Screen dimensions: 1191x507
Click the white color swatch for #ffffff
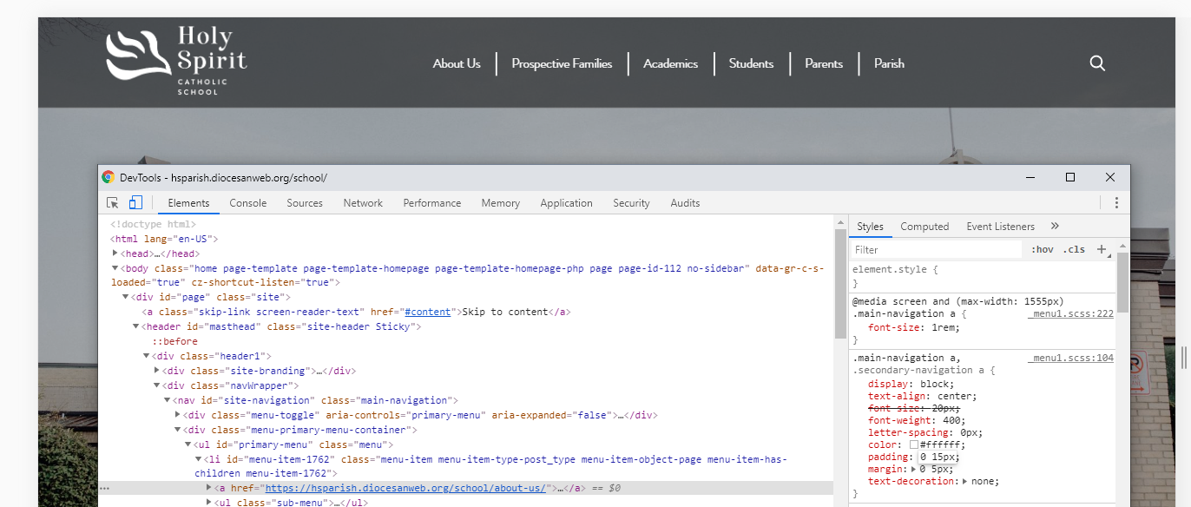[x=913, y=444]
